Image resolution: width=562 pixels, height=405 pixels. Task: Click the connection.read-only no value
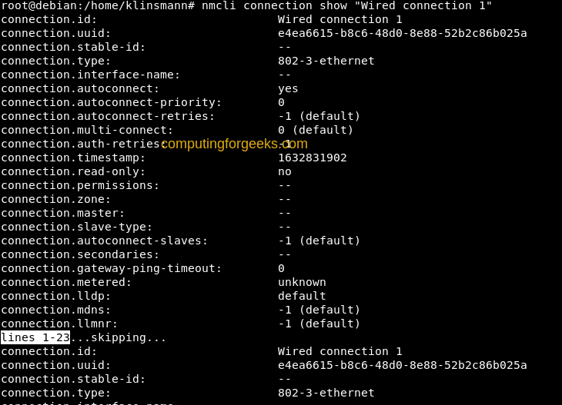pyautogui.click(x=285, y=171)
